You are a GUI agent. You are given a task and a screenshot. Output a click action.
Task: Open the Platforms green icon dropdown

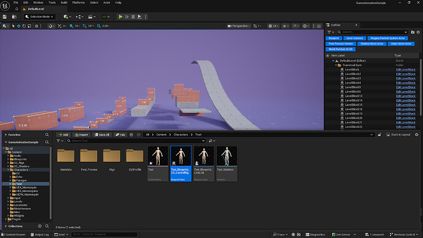tap(106, 17)
